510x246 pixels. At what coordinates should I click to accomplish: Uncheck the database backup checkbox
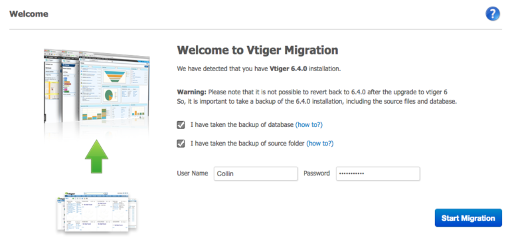pyautogui.click(x=181, y=125)
